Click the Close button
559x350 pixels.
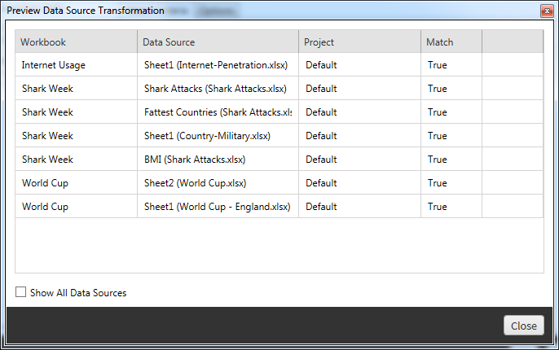pos(523,326)
